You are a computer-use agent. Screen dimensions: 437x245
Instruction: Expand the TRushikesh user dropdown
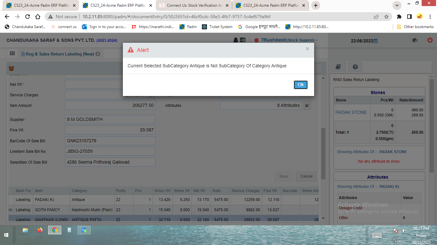316,40
